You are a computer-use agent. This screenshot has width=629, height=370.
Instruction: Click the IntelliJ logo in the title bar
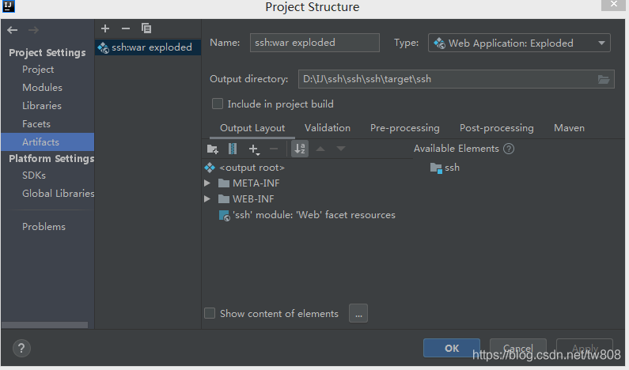point(9,6)
